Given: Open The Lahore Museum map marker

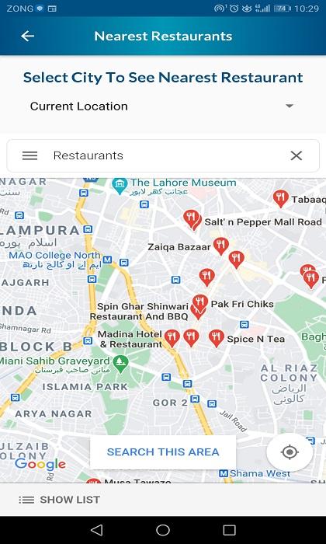Looking at the screenshot, I should click(x=120, y=183).
